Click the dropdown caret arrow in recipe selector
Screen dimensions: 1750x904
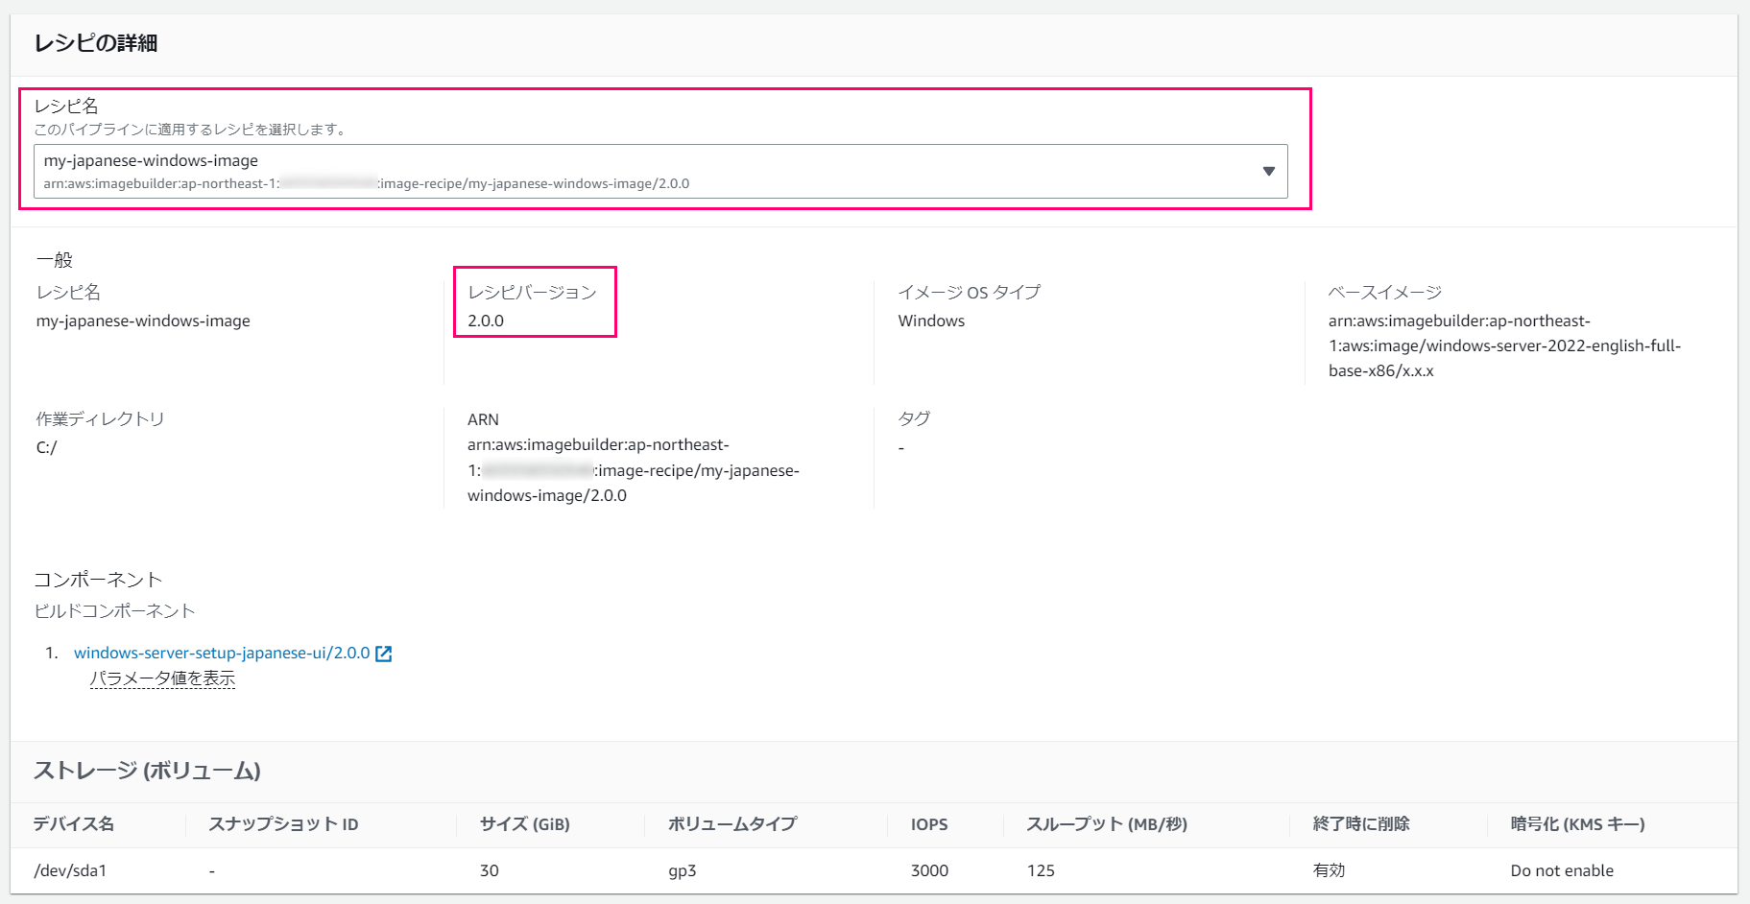[1268, 172]
